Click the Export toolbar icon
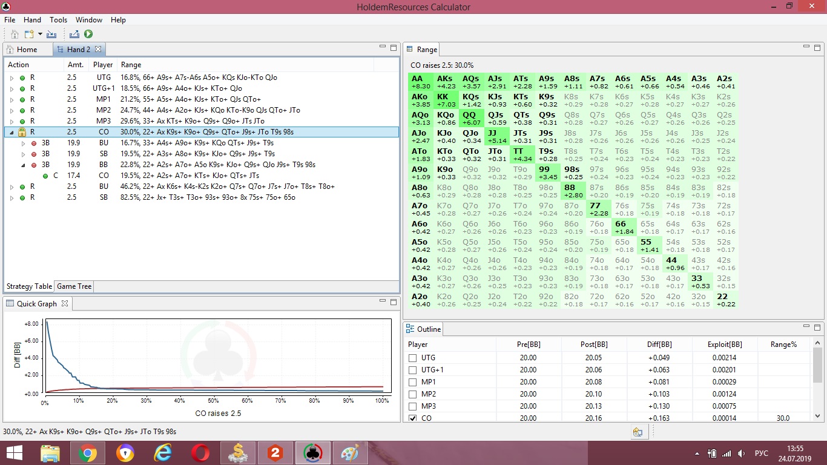Viewport: 827px width, 465px height. [x=74, y=35]
